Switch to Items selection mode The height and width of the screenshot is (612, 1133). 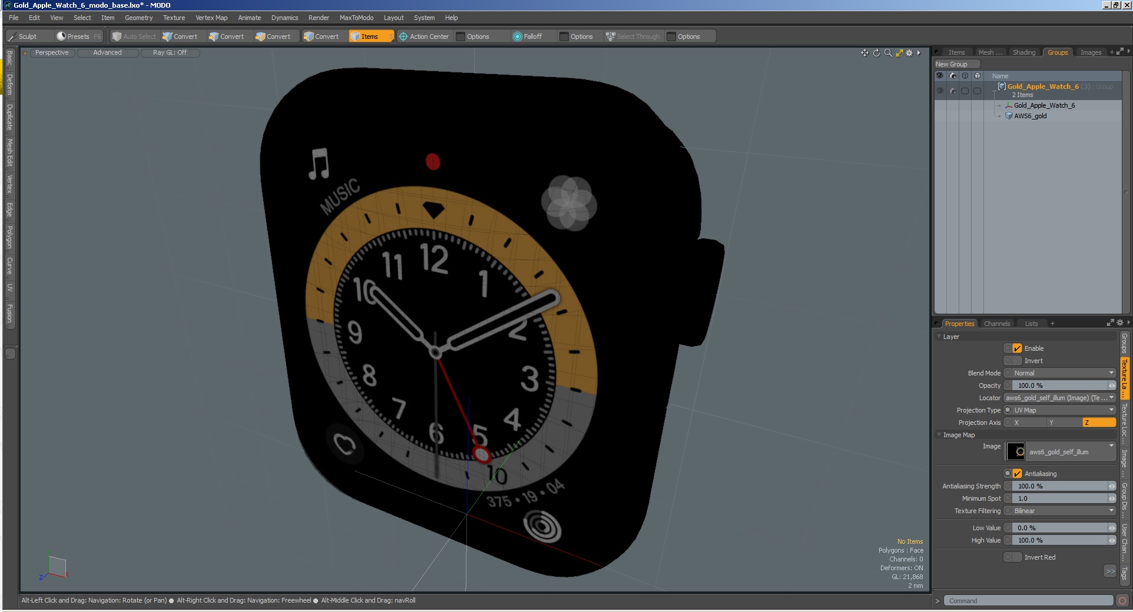click(x=370, y=36)
